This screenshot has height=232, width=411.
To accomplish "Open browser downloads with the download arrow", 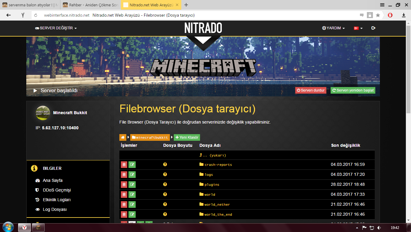I will pyautogui.click(x=403, y=15).
